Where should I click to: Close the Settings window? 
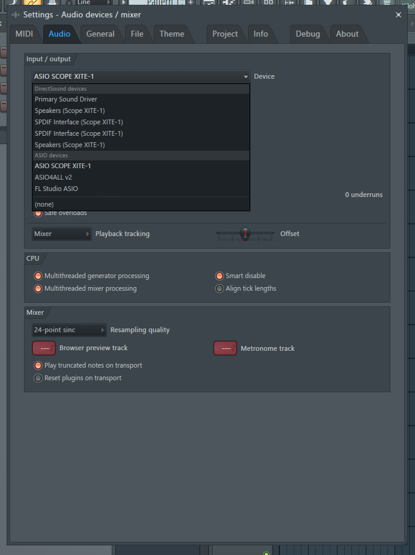(398, 15)
